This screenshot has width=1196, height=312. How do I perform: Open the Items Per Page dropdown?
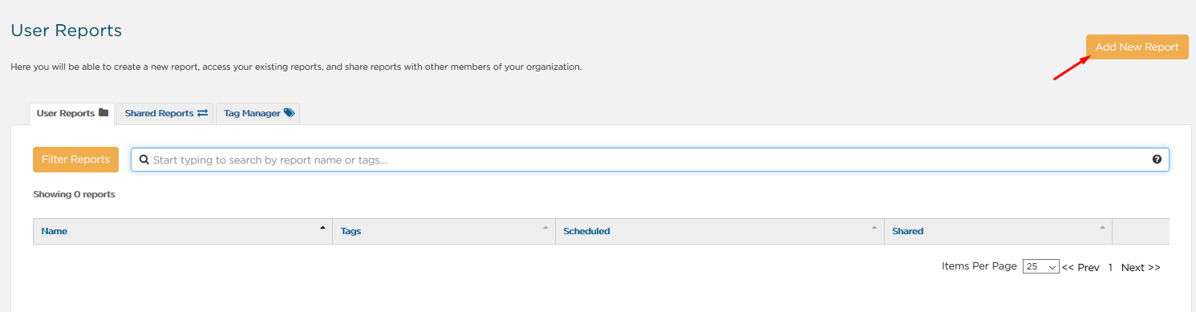pos(1041,267)
